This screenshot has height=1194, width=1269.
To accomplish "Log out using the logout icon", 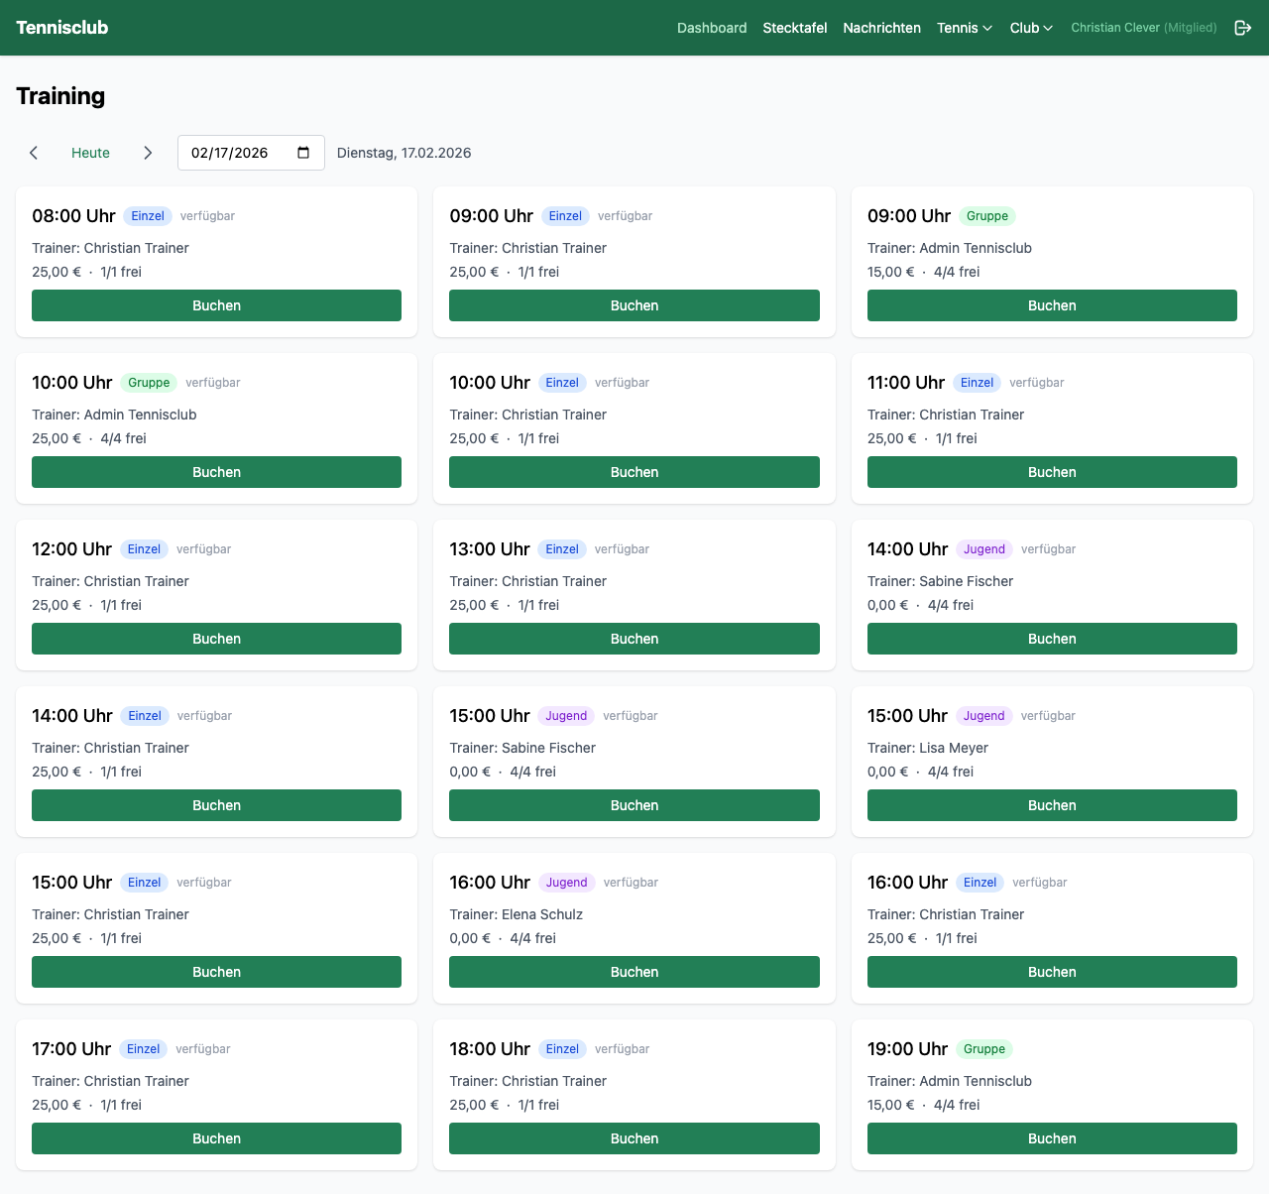I will [1243, 28].
